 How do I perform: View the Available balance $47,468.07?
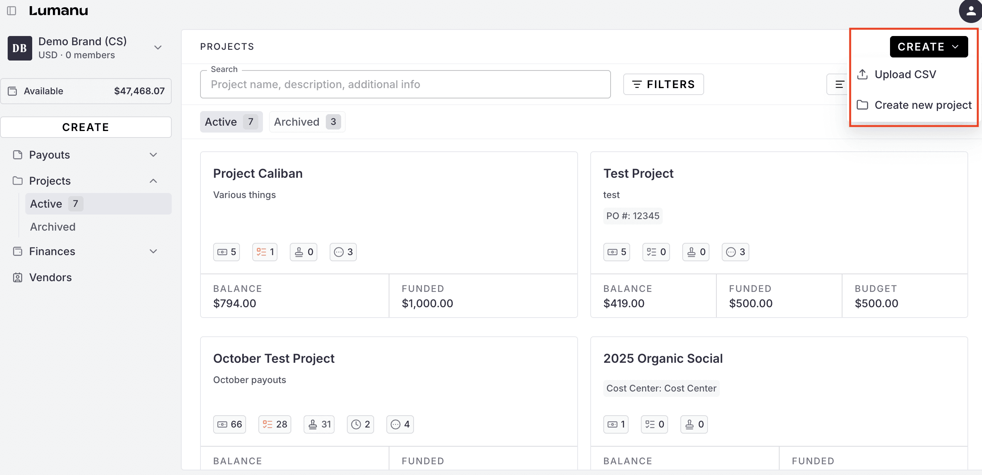tap(86, 91)
